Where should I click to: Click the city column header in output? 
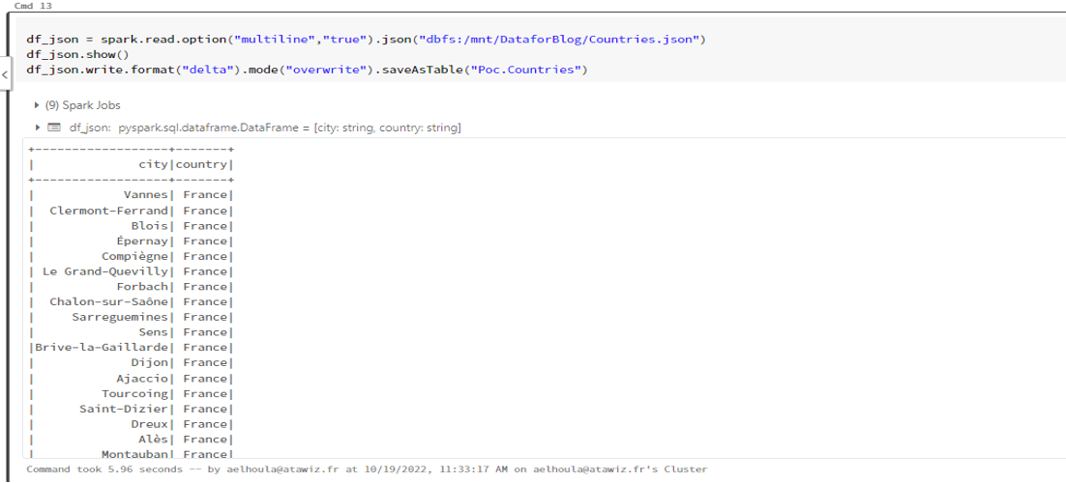(153, 164)
